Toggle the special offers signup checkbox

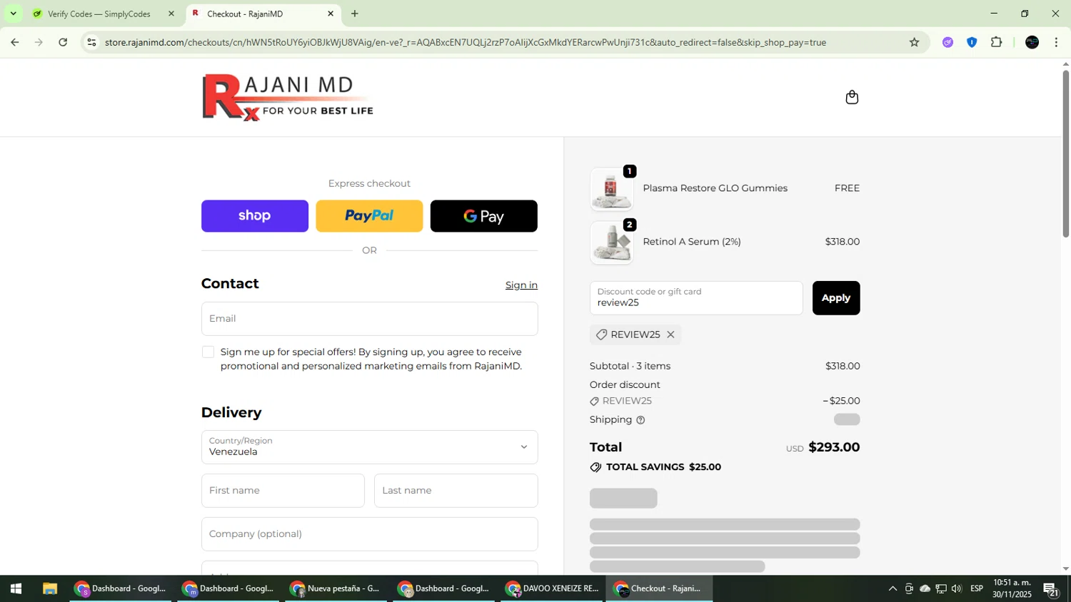point(208,352)
